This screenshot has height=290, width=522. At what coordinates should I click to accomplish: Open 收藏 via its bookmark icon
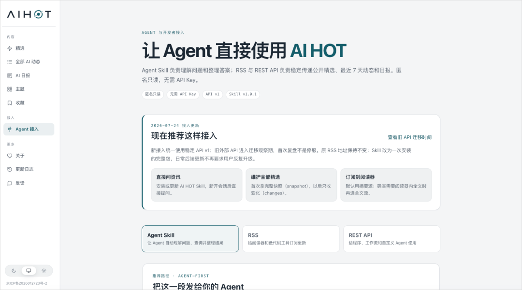click(x=10, y=103)
